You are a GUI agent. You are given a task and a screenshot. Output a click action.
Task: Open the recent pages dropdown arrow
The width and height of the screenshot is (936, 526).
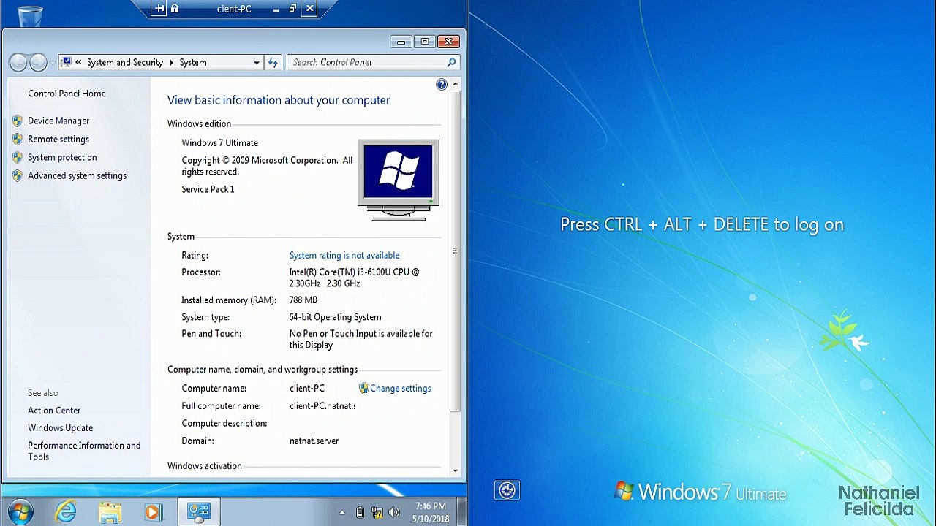point(52,63)
